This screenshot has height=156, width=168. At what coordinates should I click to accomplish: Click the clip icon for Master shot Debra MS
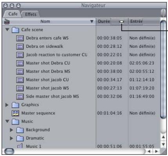[x=20, y=72]
